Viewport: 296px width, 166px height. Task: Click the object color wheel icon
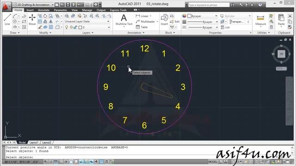184,16
